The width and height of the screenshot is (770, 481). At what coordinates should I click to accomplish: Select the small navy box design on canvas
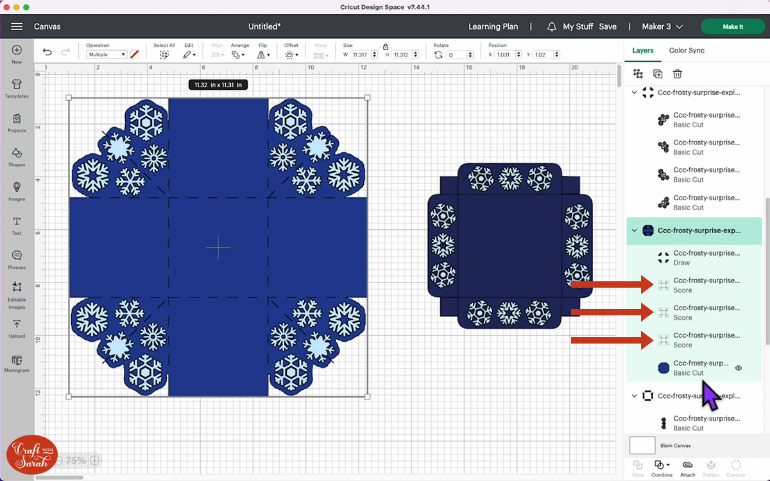510,246
